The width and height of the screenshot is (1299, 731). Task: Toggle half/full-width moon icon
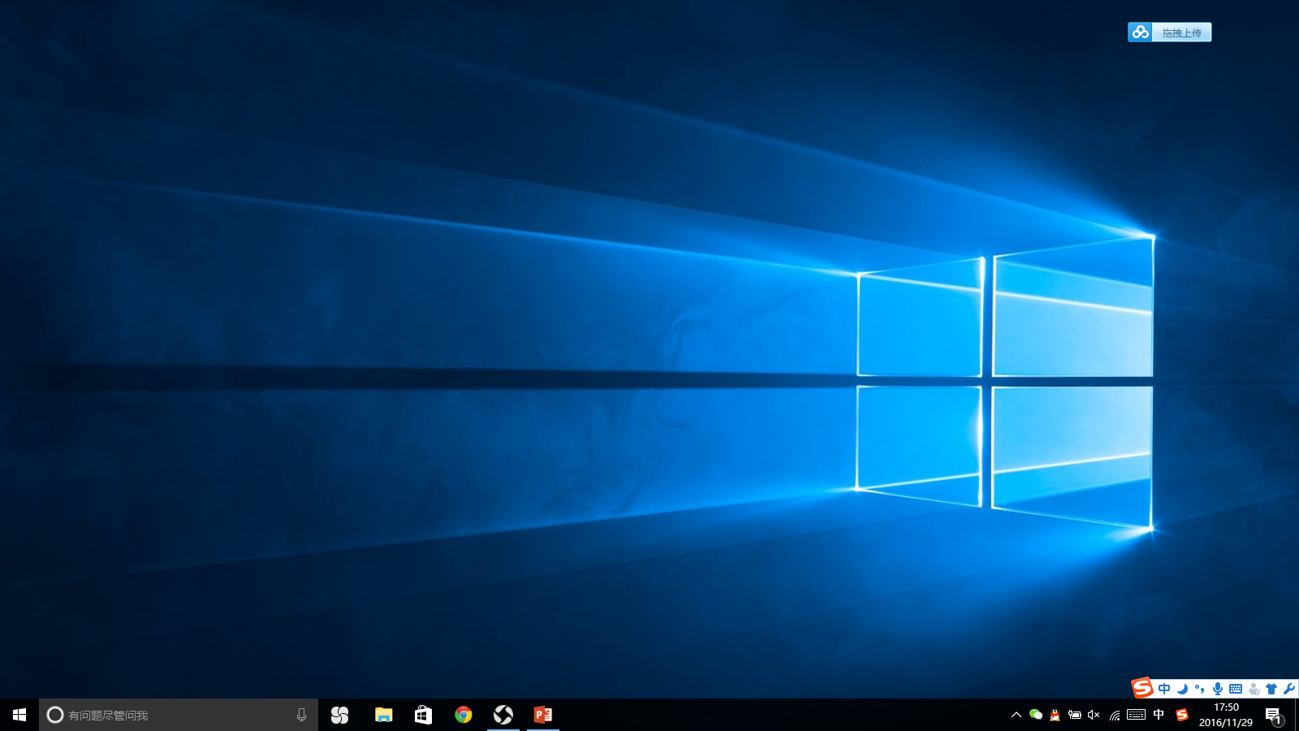point(1182,689)
